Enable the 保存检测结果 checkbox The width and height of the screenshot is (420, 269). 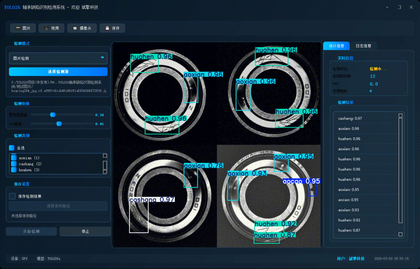click(x=12, y=196)
